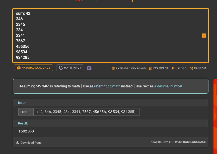Click the Random shuffle icon
The width and height of the screenshot is (217, 154).
pos(191,68)
